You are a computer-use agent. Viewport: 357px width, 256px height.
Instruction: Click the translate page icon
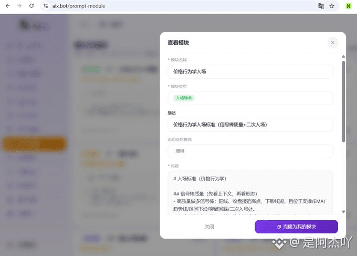pyautogui.click(x=321, y=6)
